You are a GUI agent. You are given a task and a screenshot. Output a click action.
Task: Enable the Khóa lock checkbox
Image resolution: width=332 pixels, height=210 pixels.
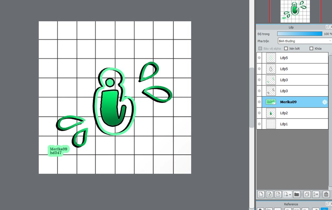tap(311, 49)
